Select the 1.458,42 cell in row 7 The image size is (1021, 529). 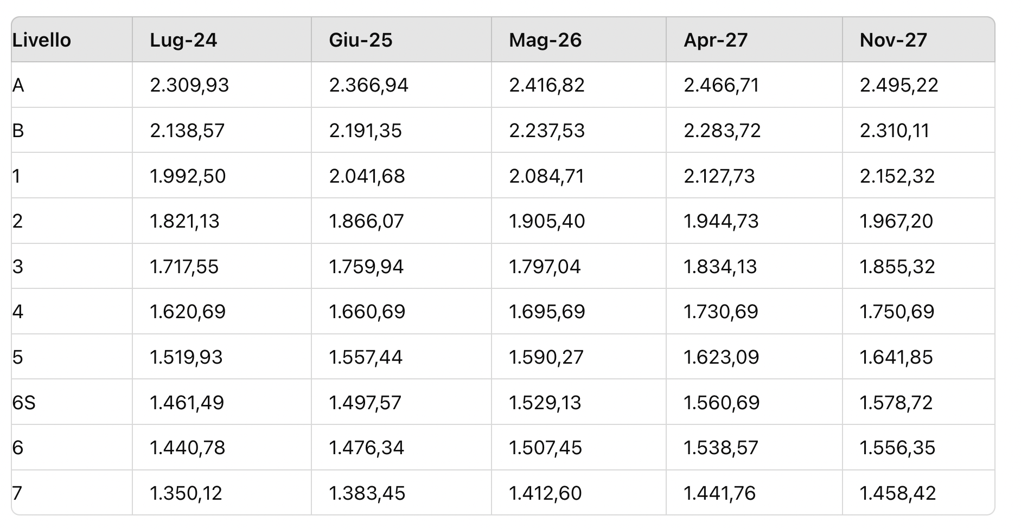tap(898, 493)
